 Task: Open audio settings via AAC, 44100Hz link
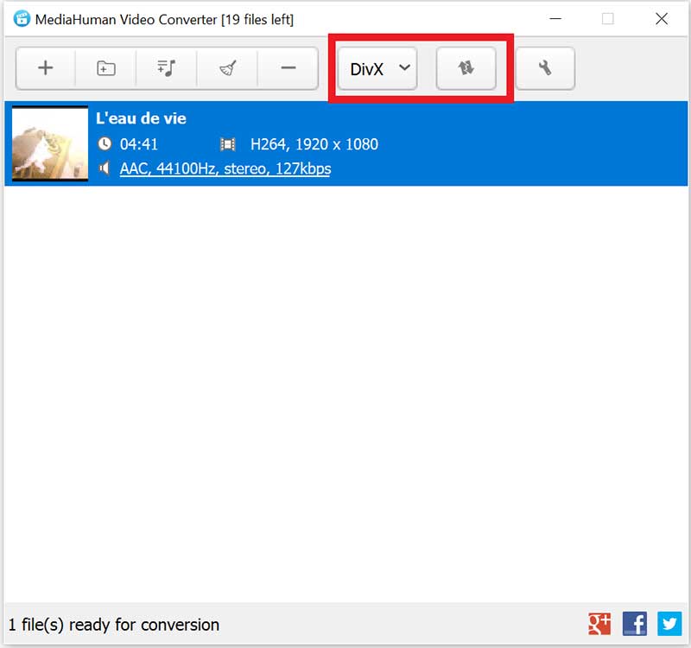(223, 169)
